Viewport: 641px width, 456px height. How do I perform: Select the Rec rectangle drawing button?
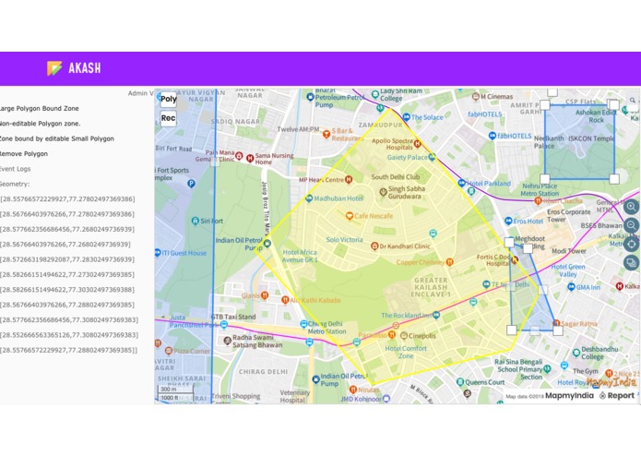coord(169,118)
